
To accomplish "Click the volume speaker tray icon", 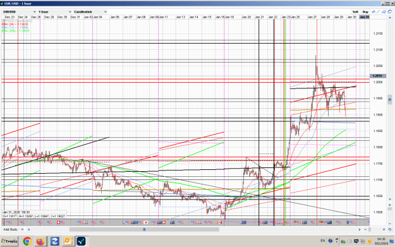I will 349,241.
